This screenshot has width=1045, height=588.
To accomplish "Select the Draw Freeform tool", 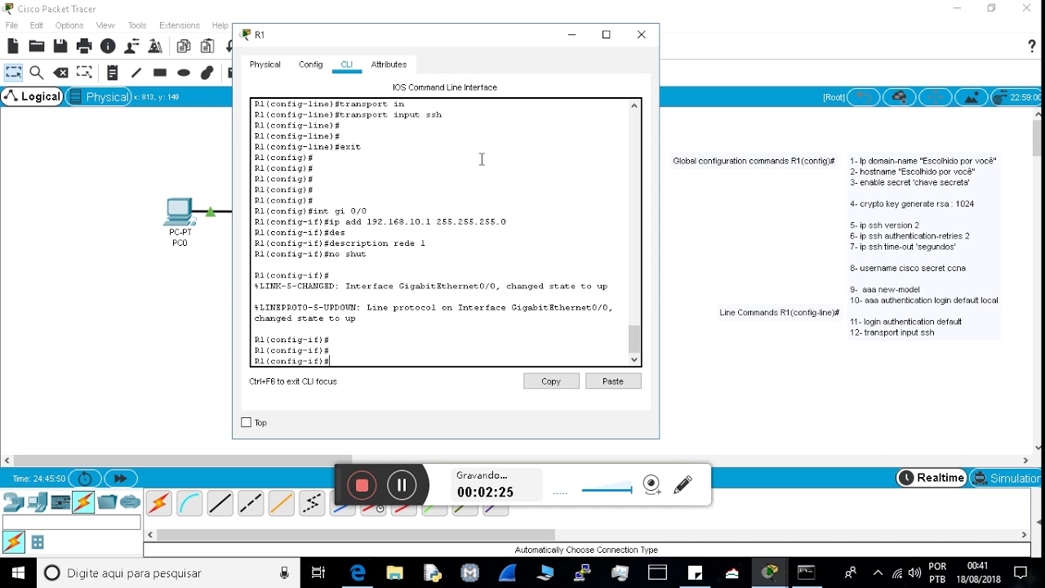I will pyautogui.click(x=207, y=73).
